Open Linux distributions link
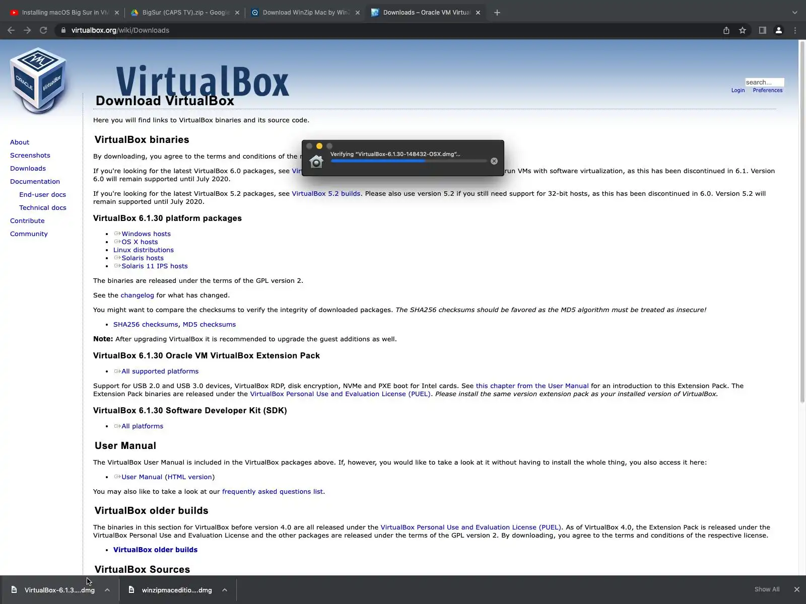Image resolution: width=806 pixels, height=604 pixels. pyautogui.click(x=144, y=250)
